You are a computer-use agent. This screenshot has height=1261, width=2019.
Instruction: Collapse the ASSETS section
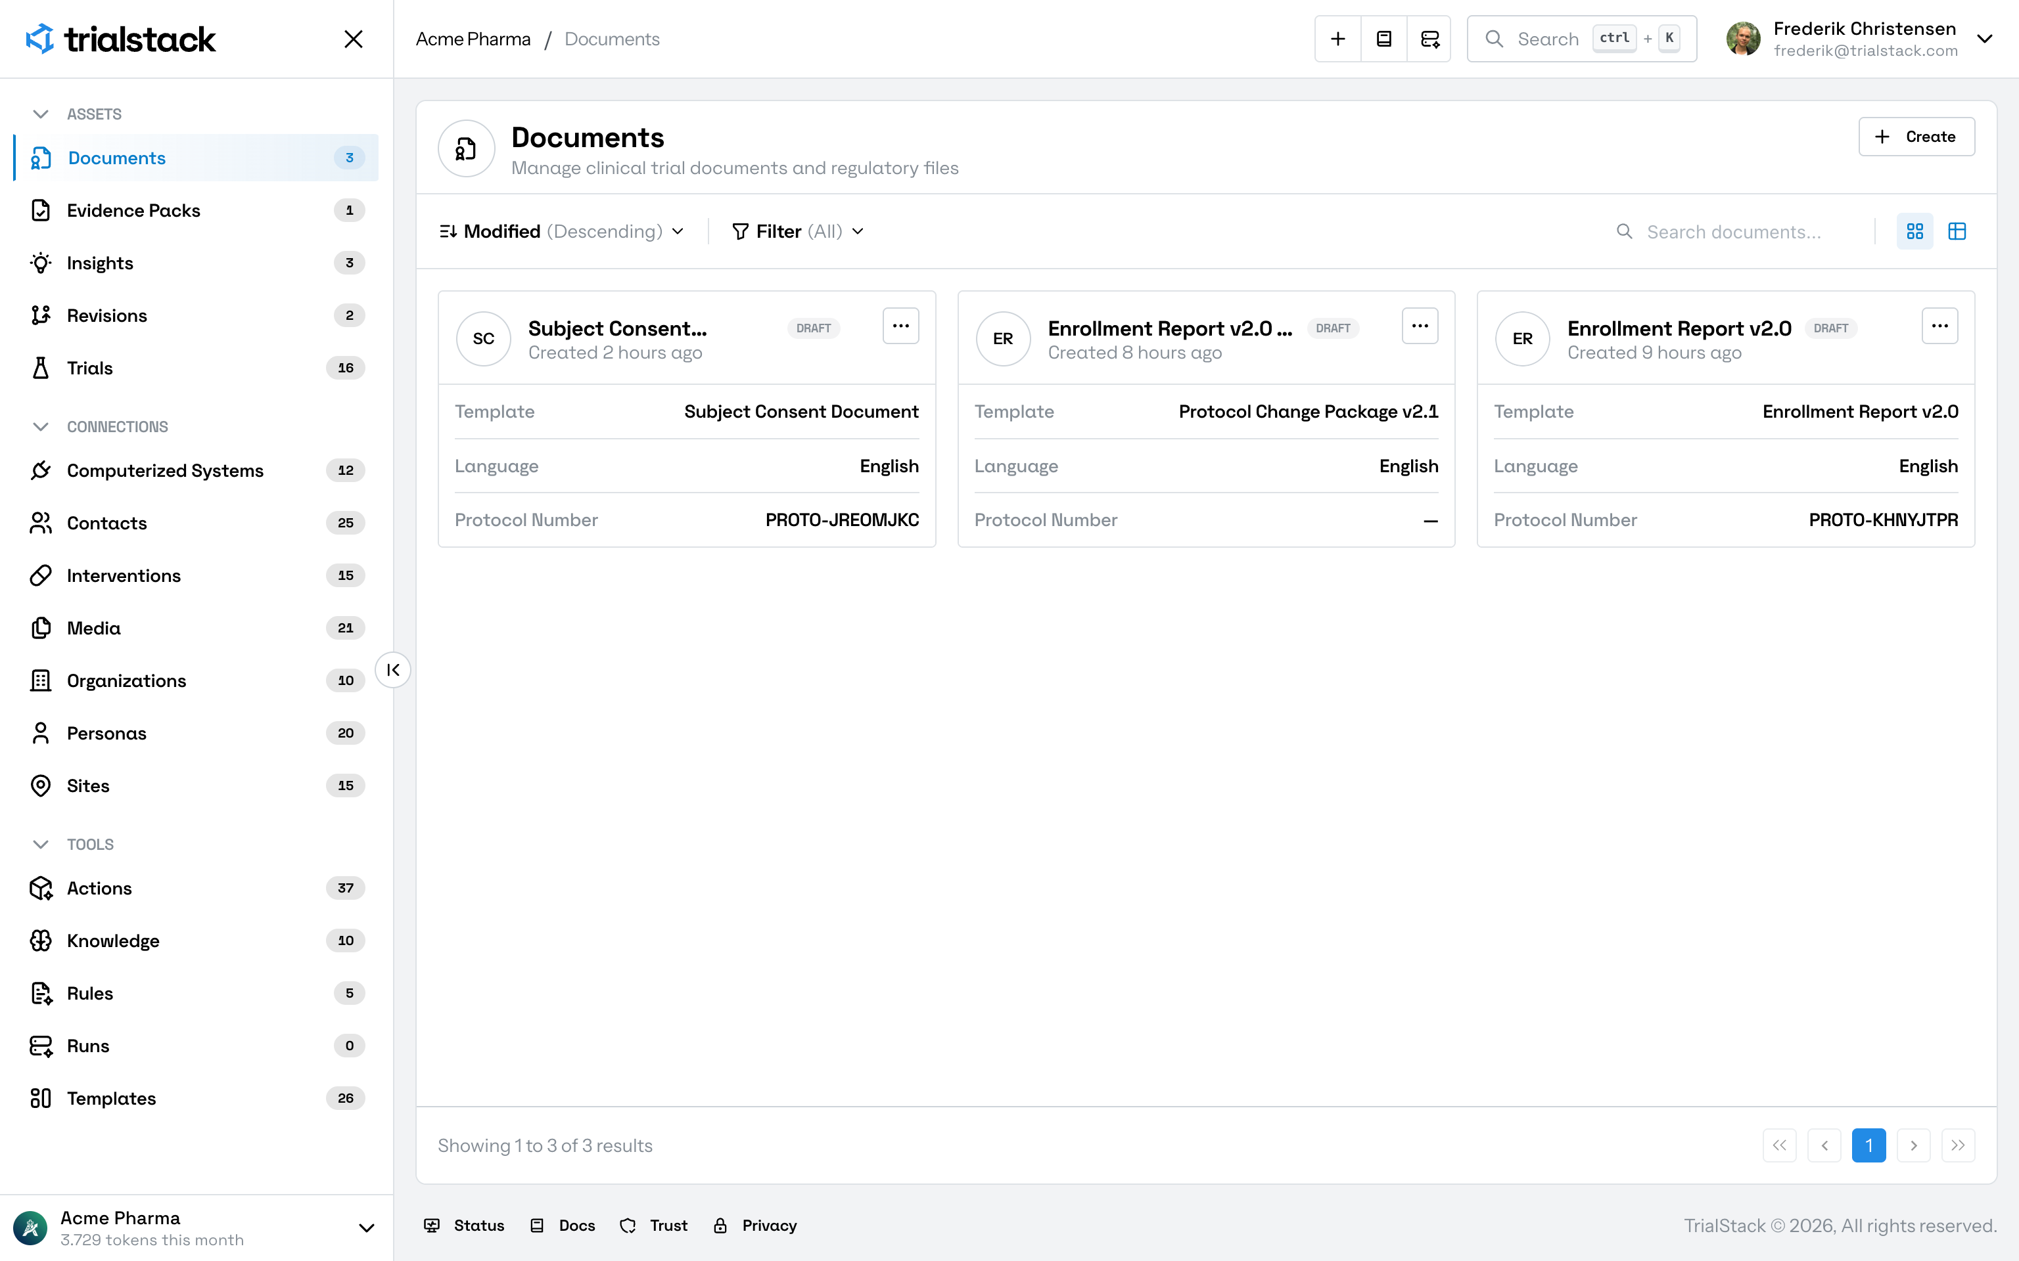click(40, 114)
